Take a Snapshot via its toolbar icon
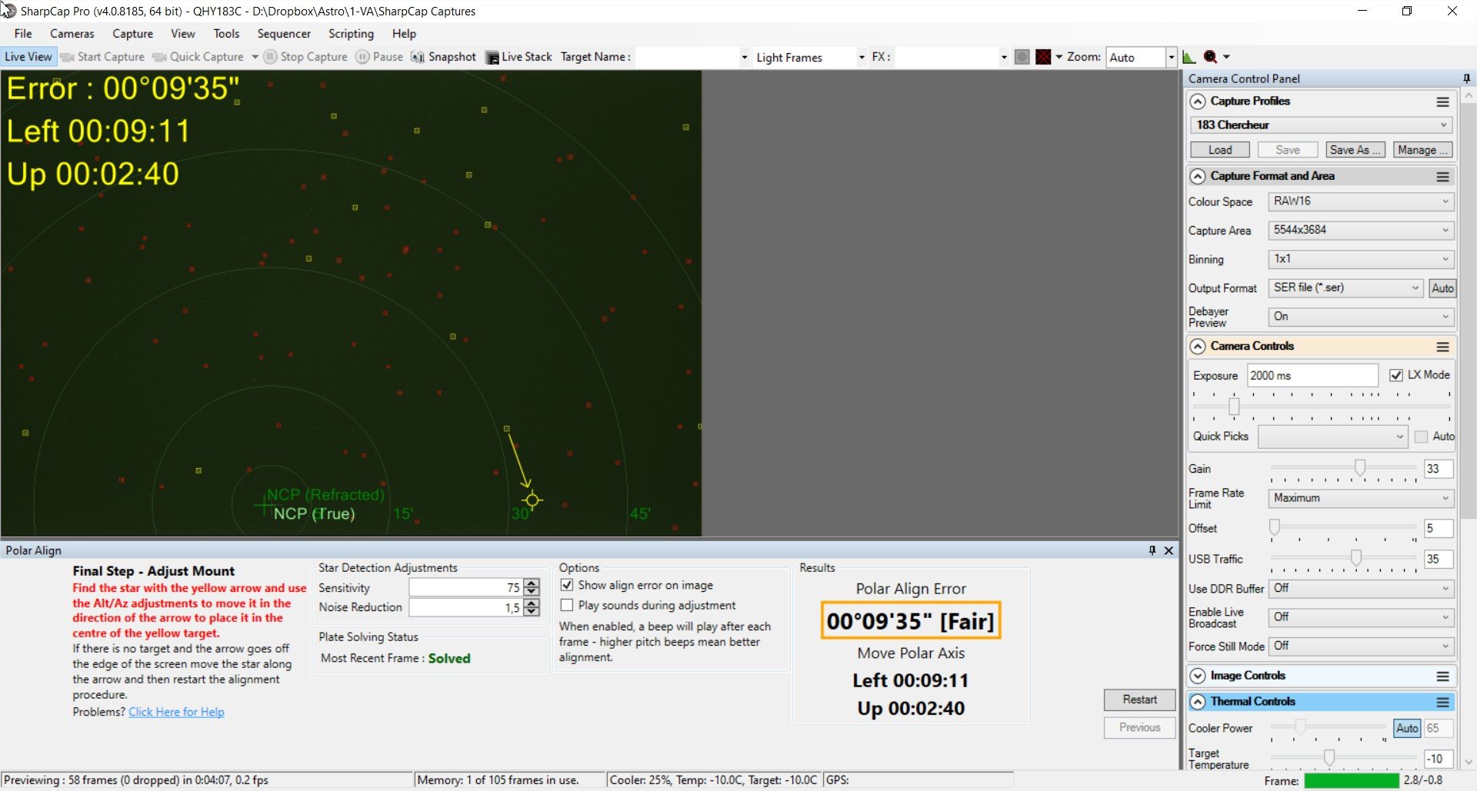The image size is (1477, 791). [x=418, y=57]
